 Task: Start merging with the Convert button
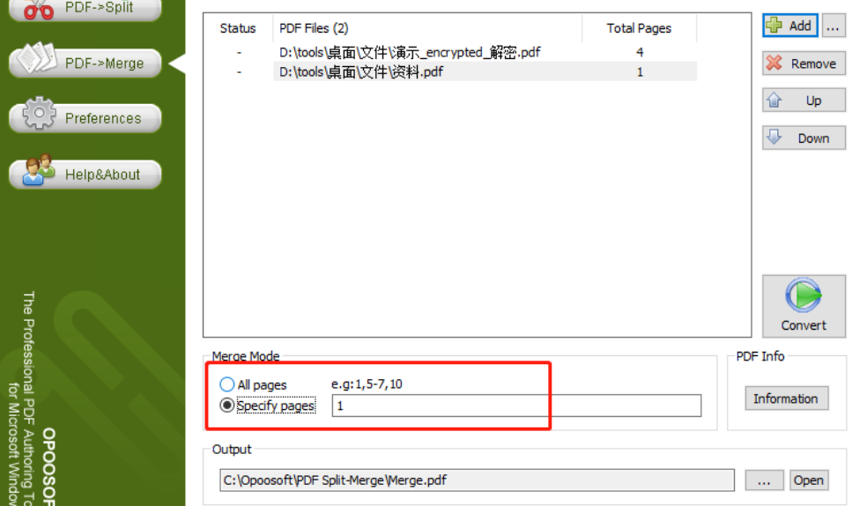tap(804, 306)
